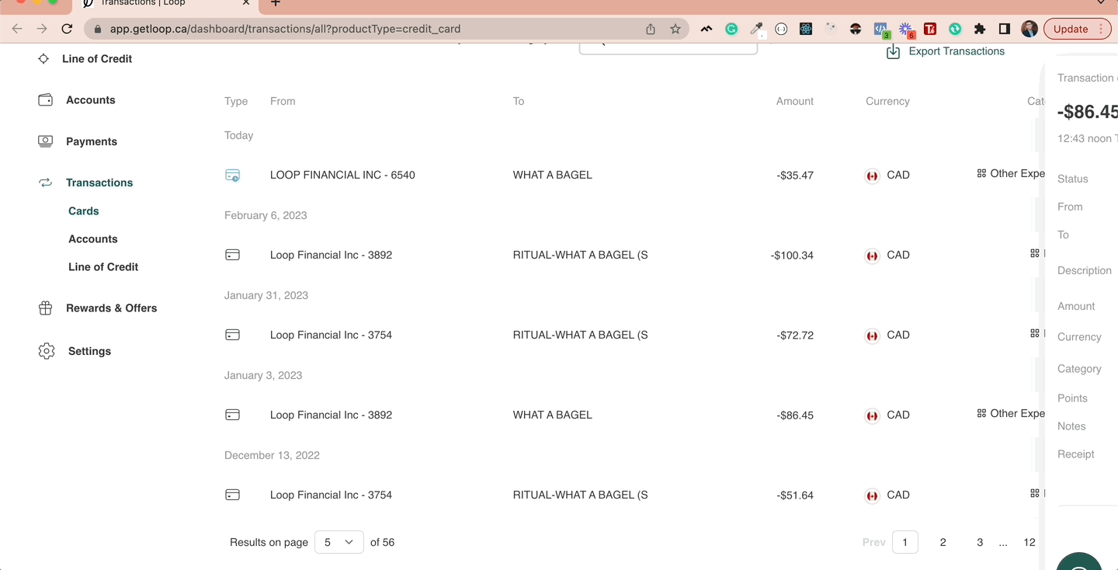Screen dimensions: 1118x570
Task: Click the To column header
Action: coord(519,102)
